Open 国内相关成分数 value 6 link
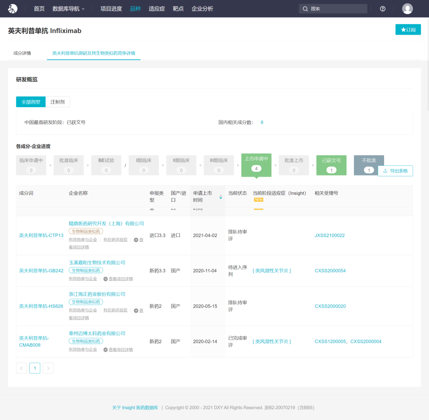The width and height of the screenshot is (429, 420). tap(262, 123)
